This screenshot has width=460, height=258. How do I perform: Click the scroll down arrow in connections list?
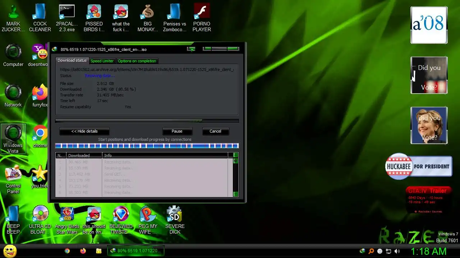click(235, 194)
